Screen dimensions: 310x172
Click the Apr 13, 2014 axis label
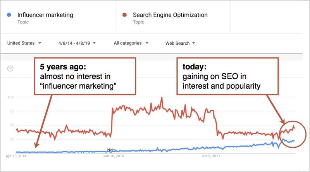tap(16, 156)
